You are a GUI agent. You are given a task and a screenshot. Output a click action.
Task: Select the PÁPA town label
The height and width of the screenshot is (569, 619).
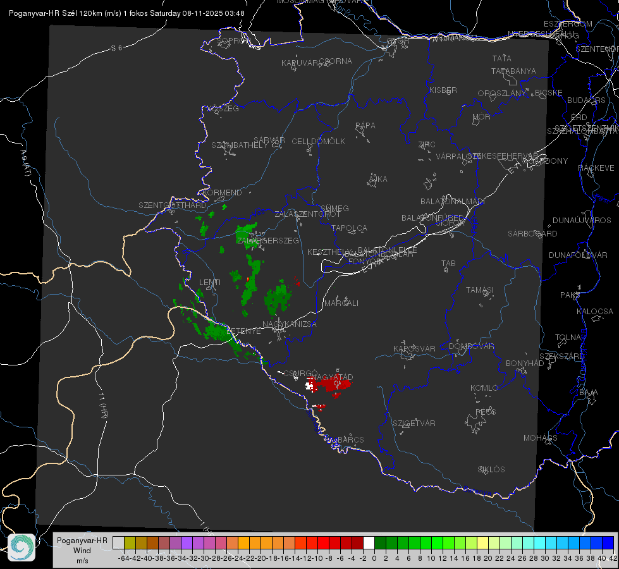[365, 125]
